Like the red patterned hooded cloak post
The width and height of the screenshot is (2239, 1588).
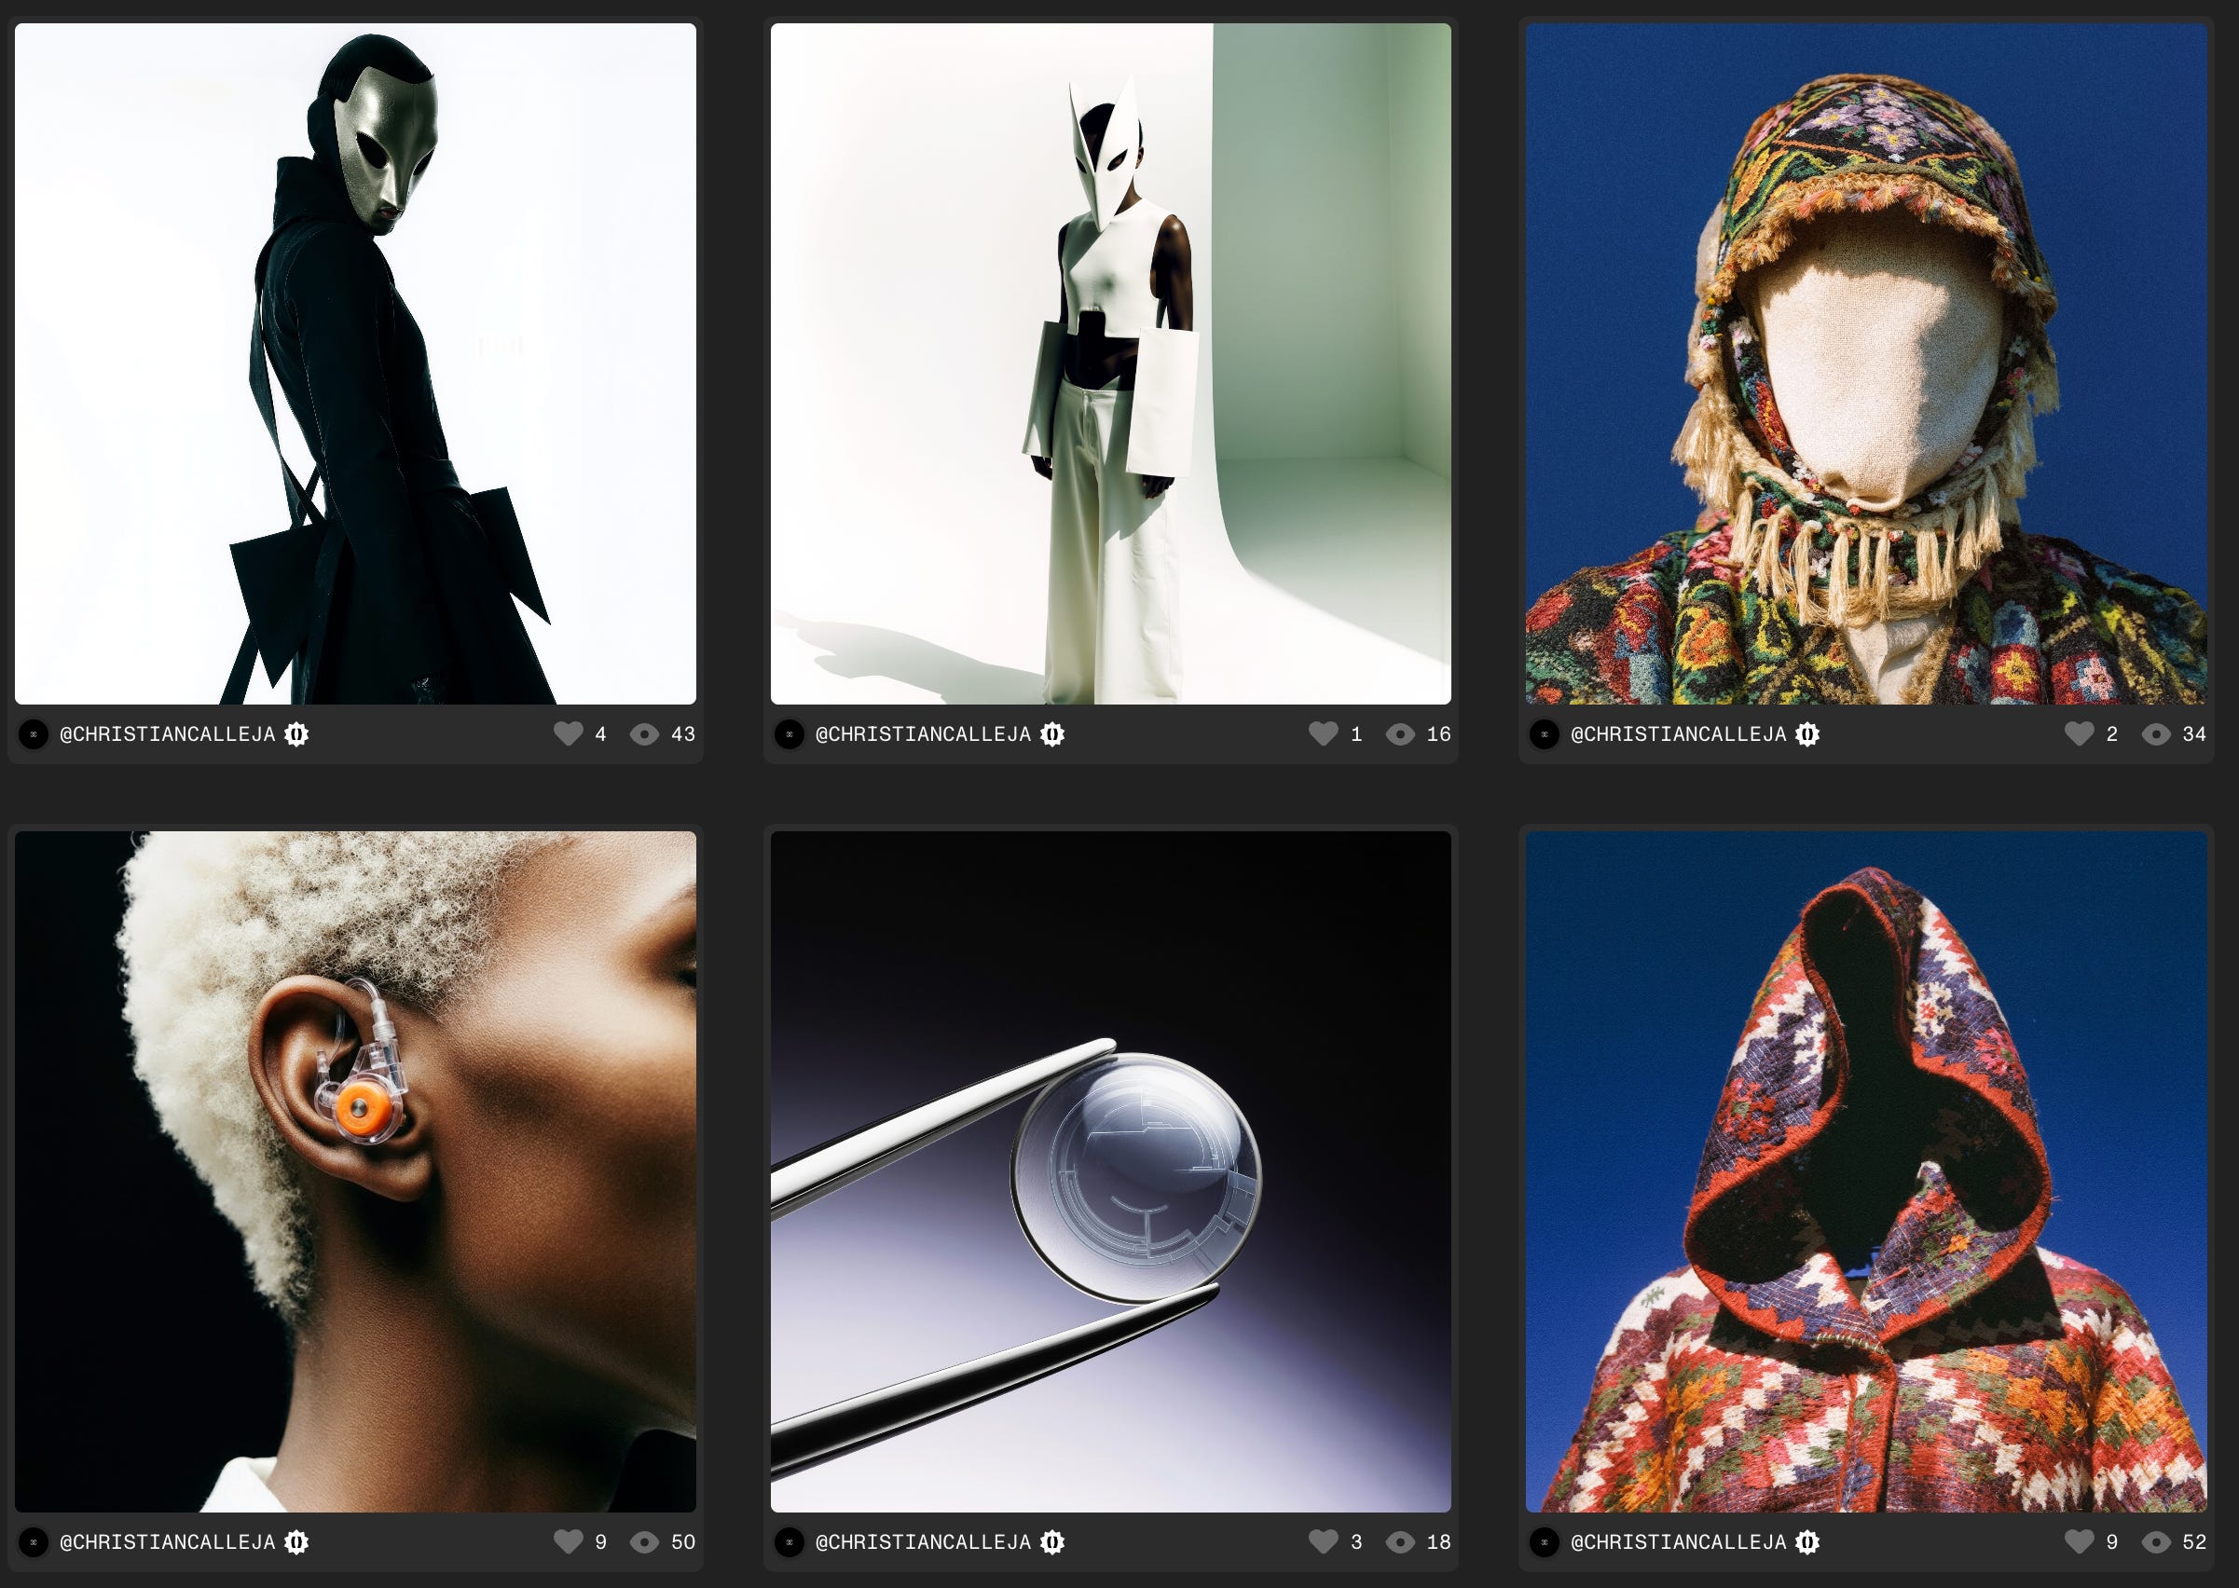coord(2079,1541)
